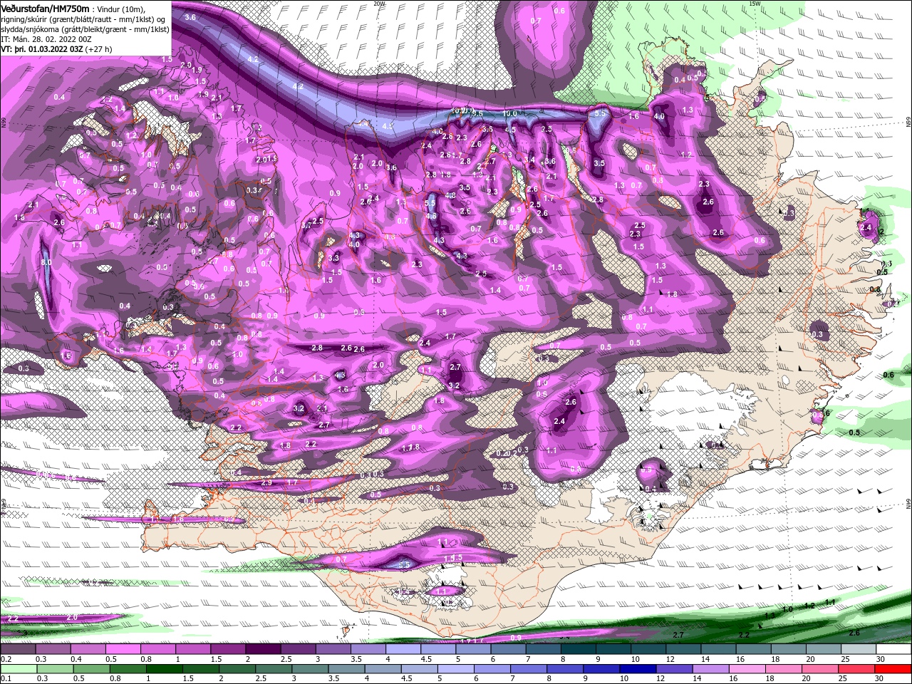Pick upper snow legend swatch between 0.4 and 0.5
The image size is (912, 684).
tap(88, 649)
